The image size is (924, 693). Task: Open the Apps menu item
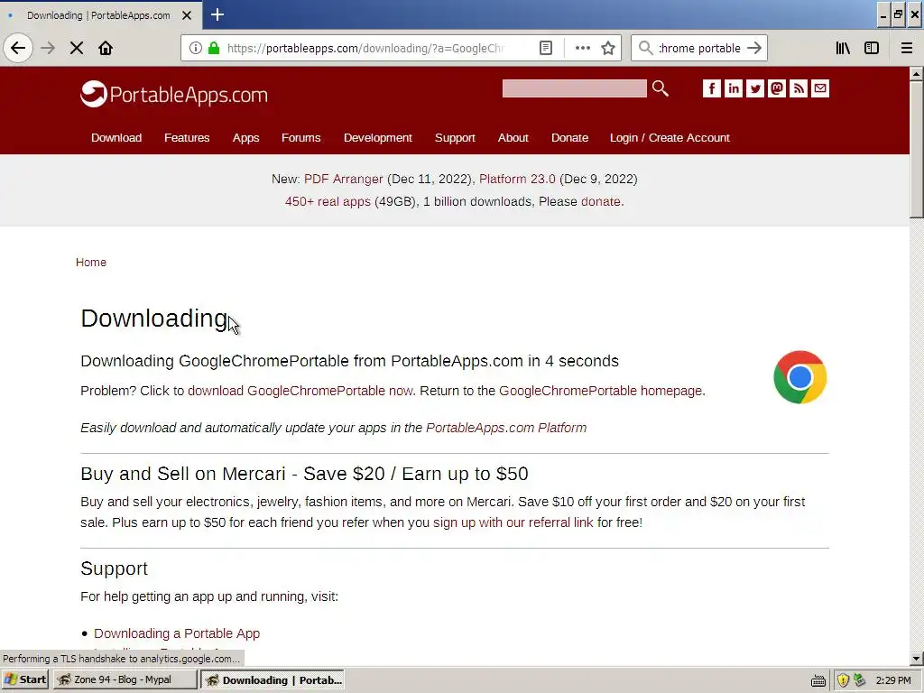point(245,137)
